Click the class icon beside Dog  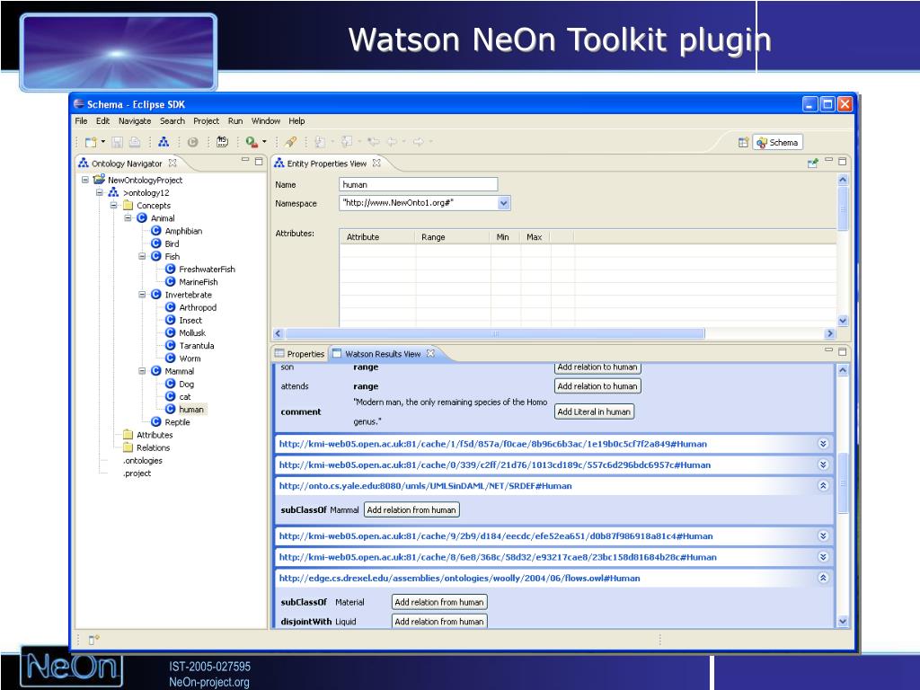click(x=170, y=384)
